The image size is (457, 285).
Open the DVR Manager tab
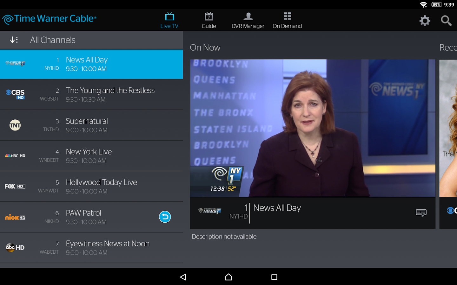pos(248,21)
